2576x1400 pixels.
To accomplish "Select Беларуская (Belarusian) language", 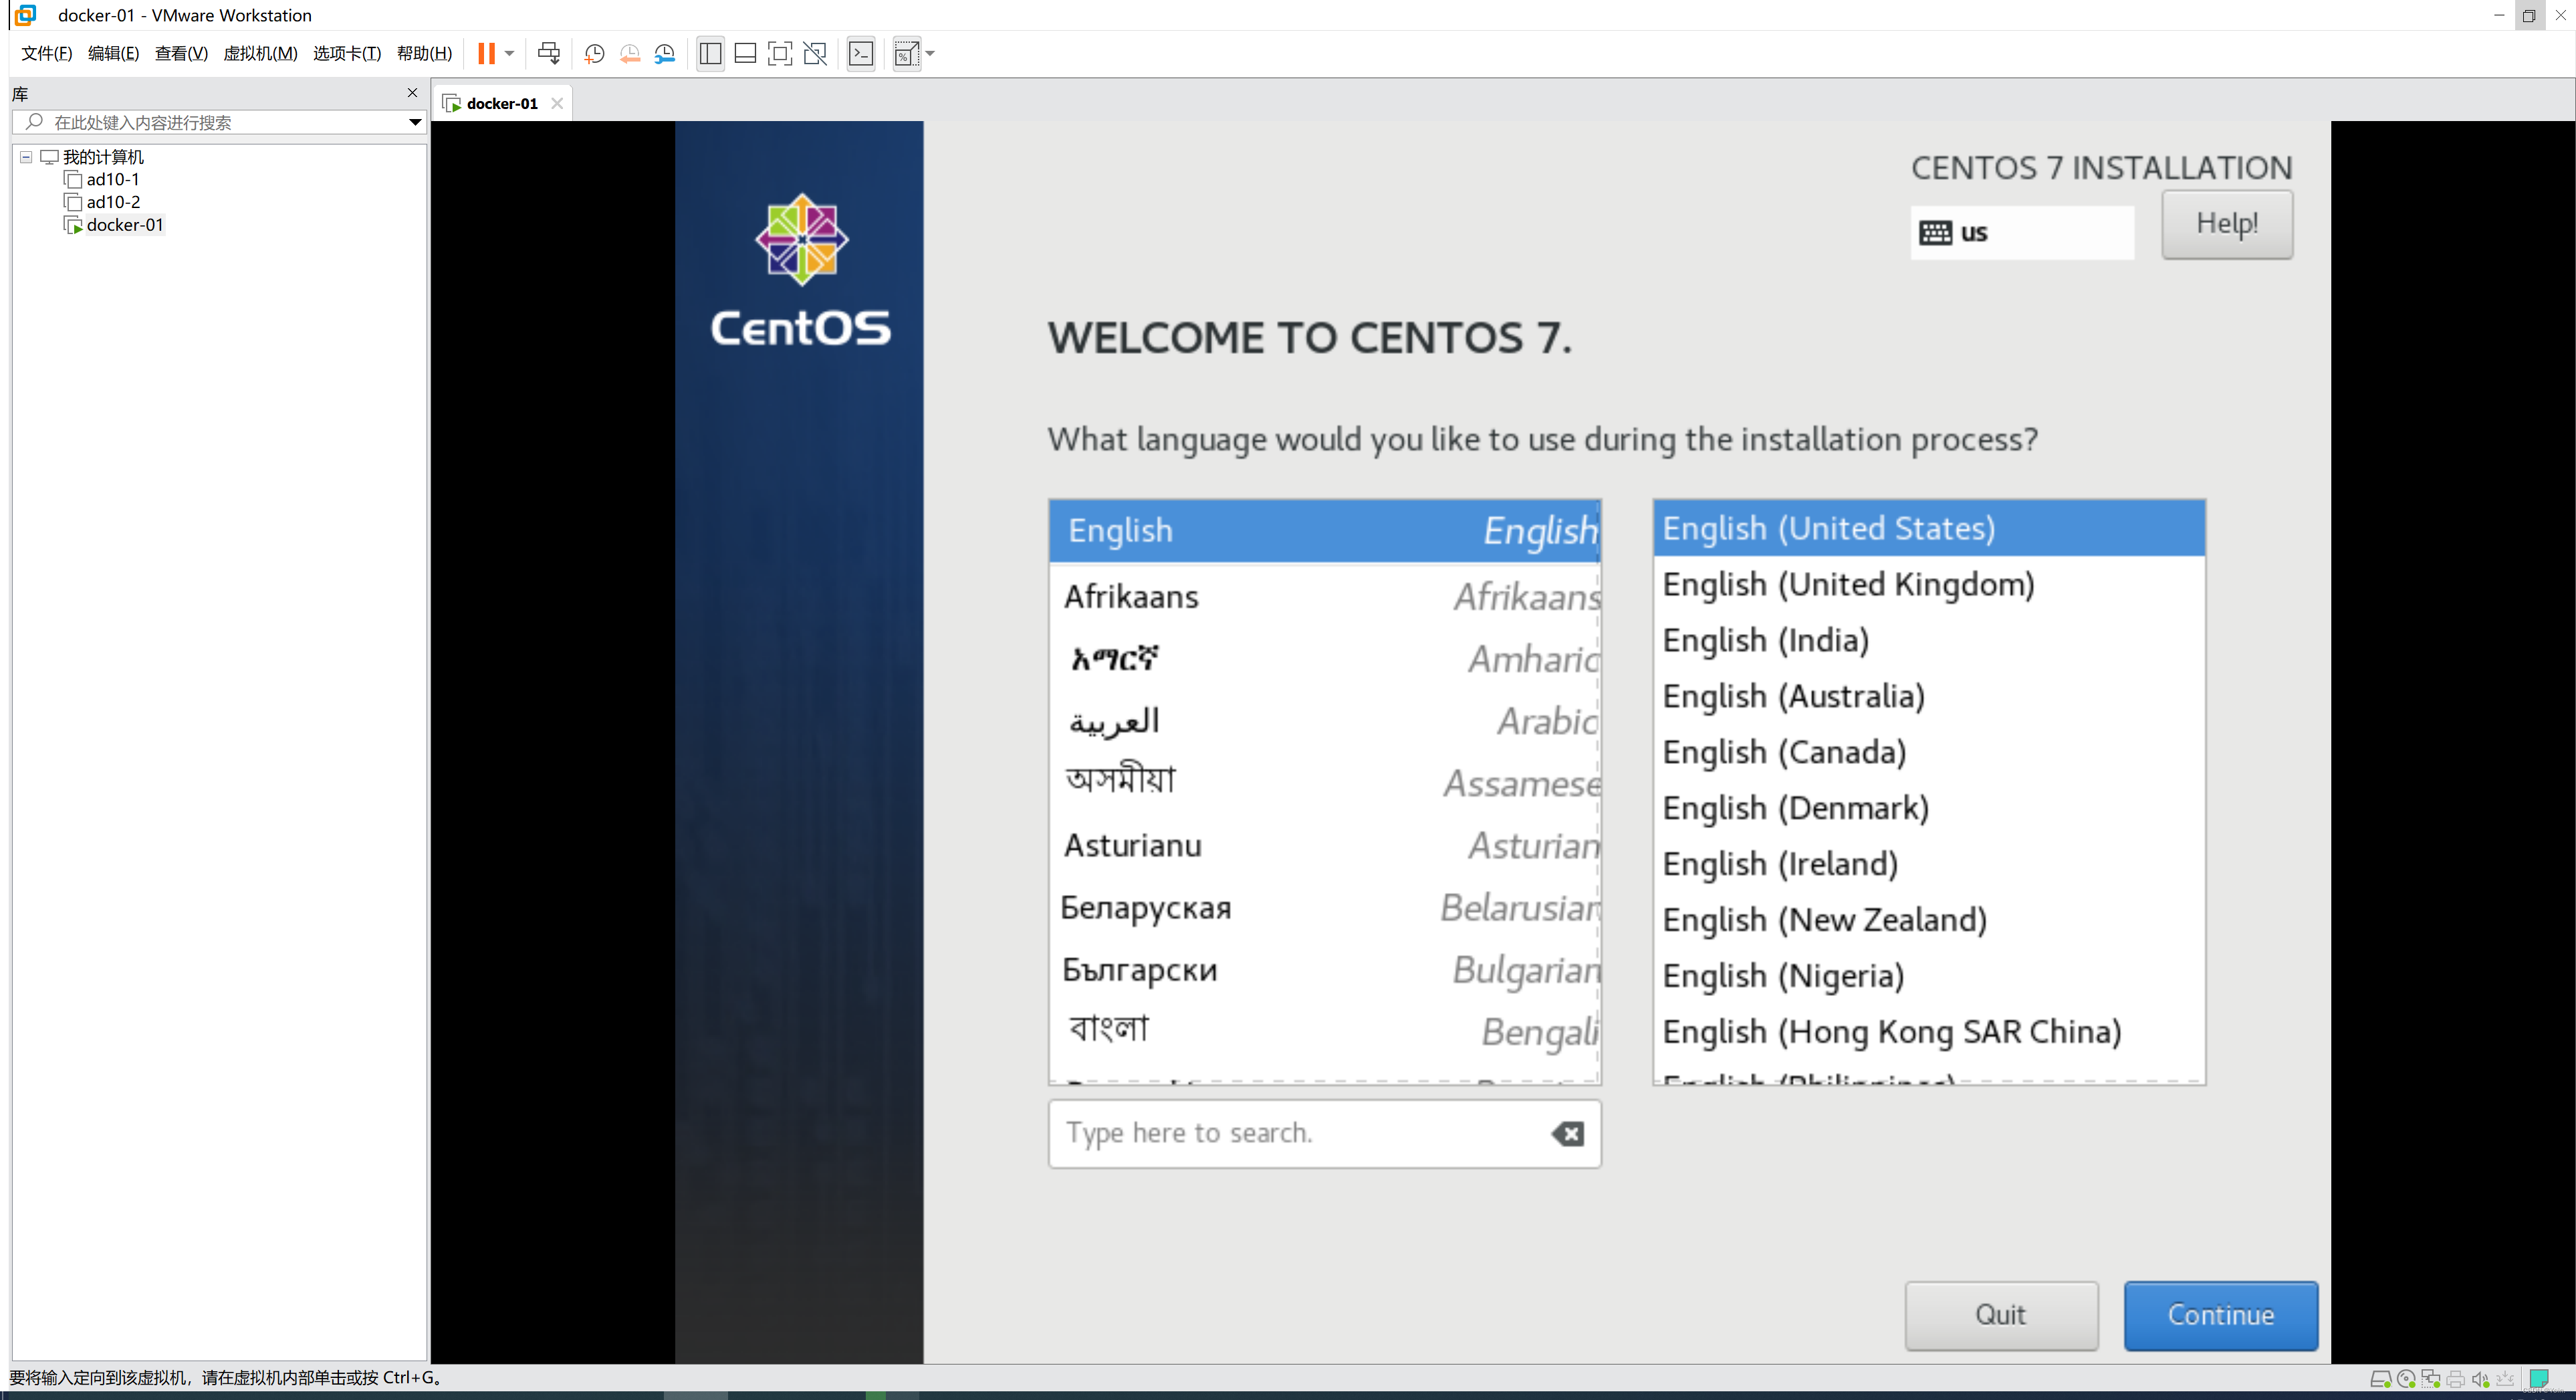I will click(1324, 908).
